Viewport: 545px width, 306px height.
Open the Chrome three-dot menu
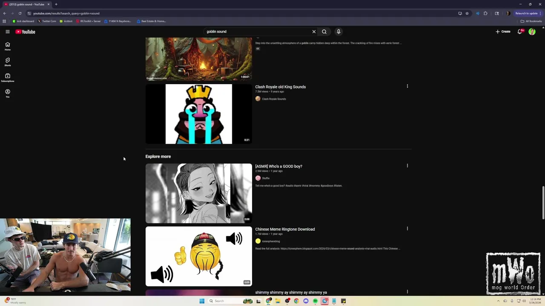(x=540, y=13)
